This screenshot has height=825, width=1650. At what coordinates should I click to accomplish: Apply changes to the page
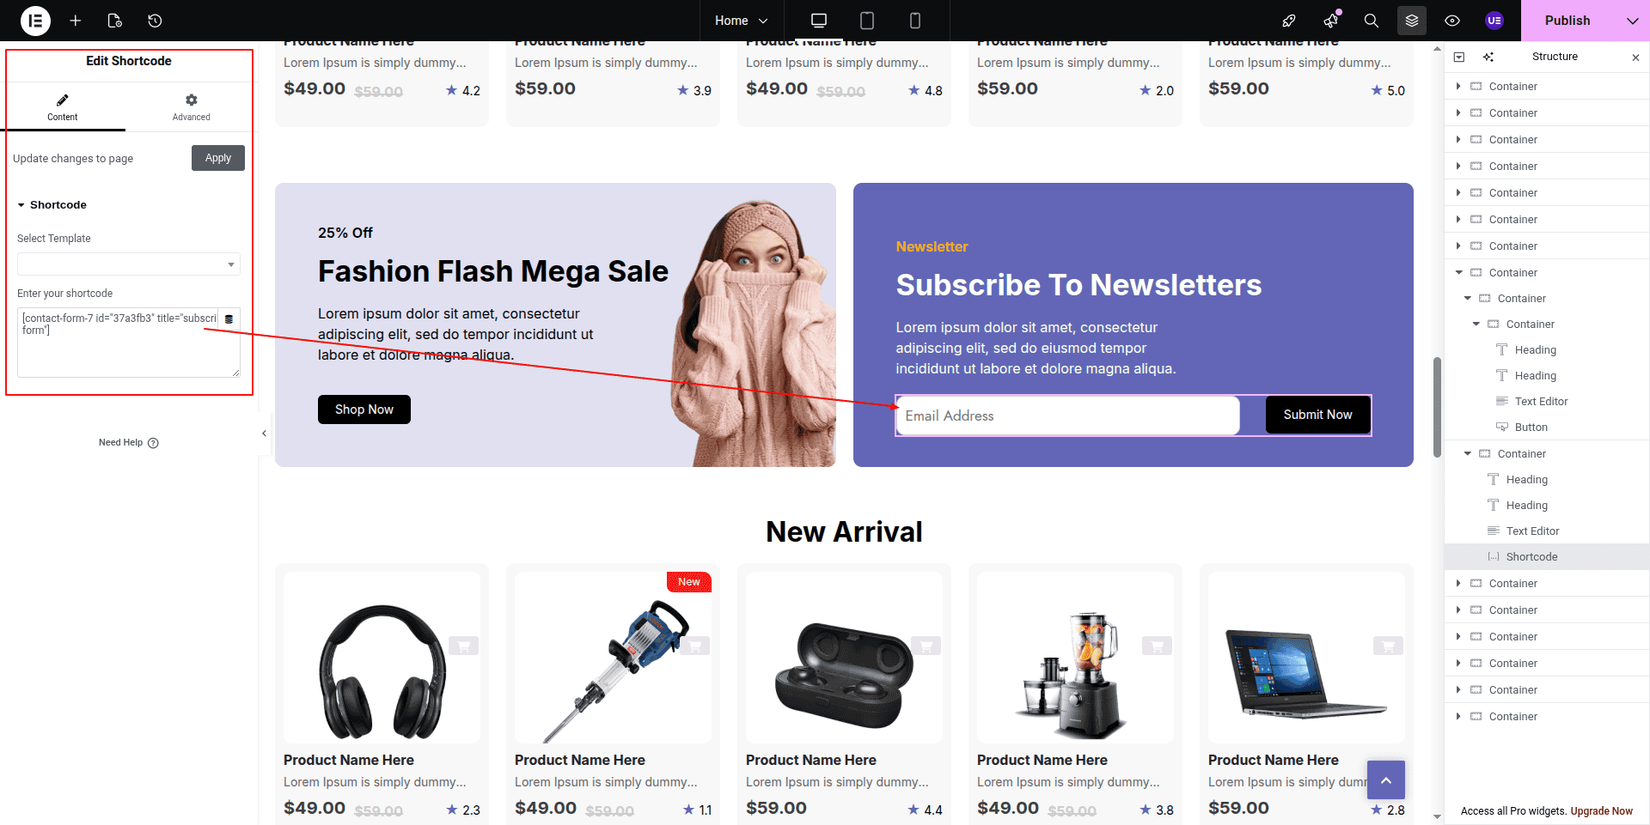pos(218,158)
